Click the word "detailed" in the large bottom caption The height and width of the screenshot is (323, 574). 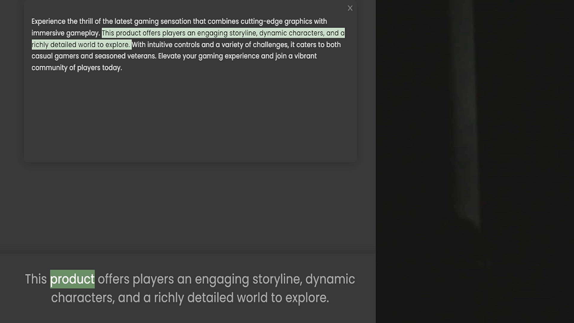click(210, 298)
